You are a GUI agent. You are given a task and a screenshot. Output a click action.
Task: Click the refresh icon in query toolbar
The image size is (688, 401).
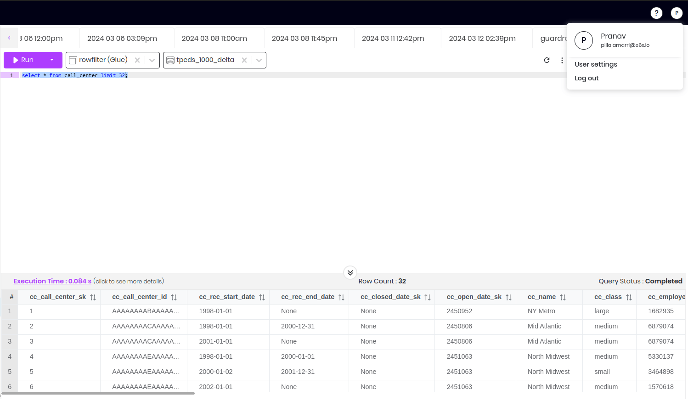click(x=547, y=60)
